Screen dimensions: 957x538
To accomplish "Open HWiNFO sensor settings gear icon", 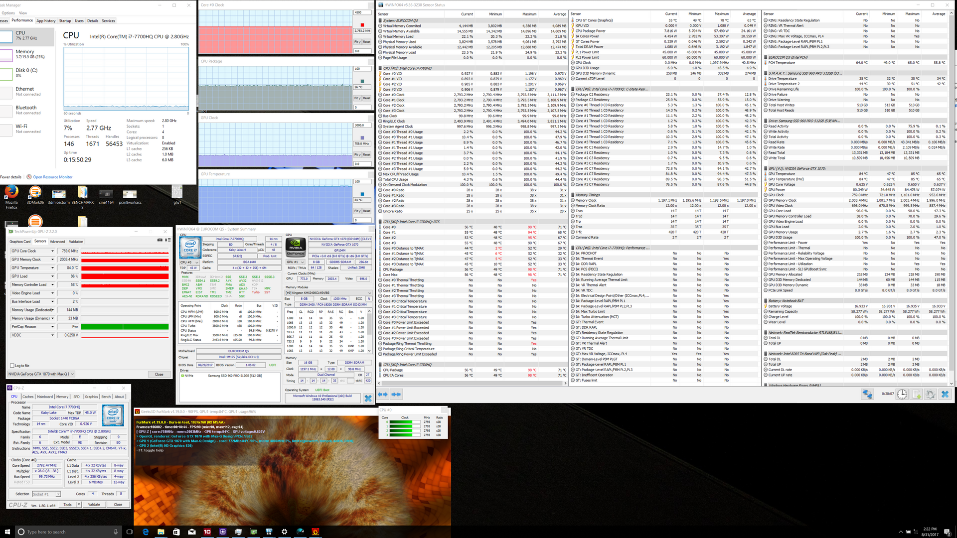I will click(x=930, y=394).
